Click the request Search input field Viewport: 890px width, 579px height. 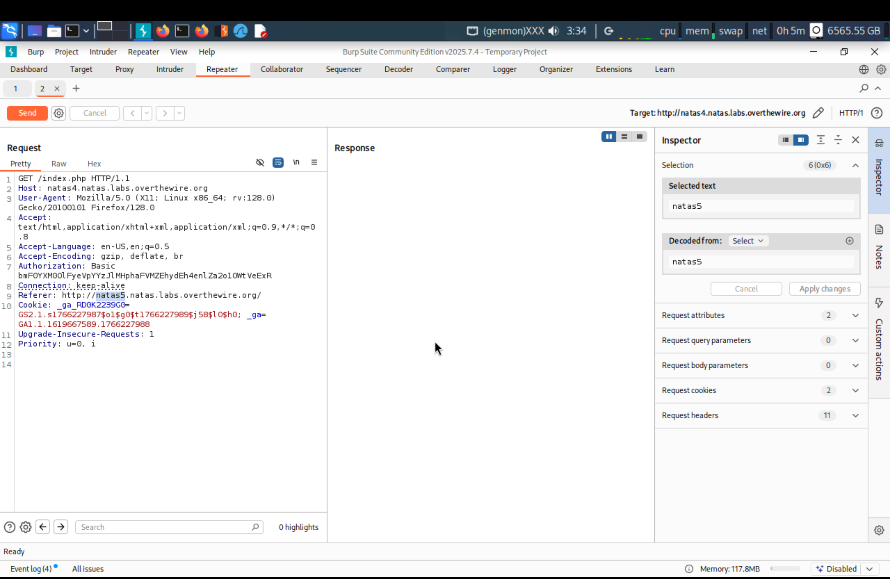click(x=165, y=527)
